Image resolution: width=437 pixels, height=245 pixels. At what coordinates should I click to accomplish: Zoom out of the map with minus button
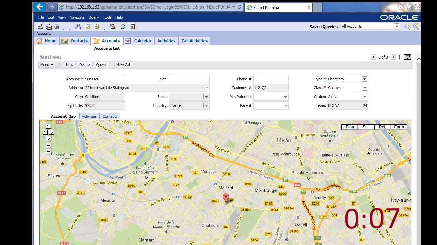coord(48,151)
